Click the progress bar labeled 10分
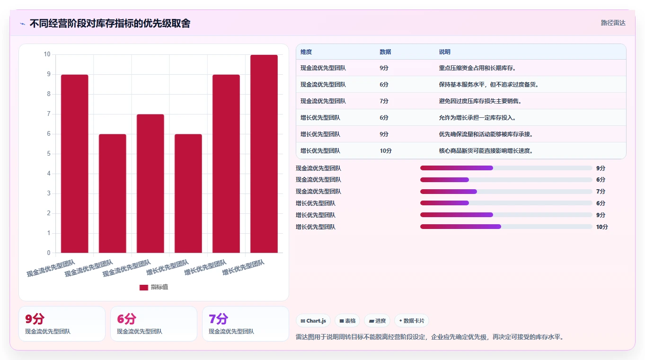 tap(506, 227)
